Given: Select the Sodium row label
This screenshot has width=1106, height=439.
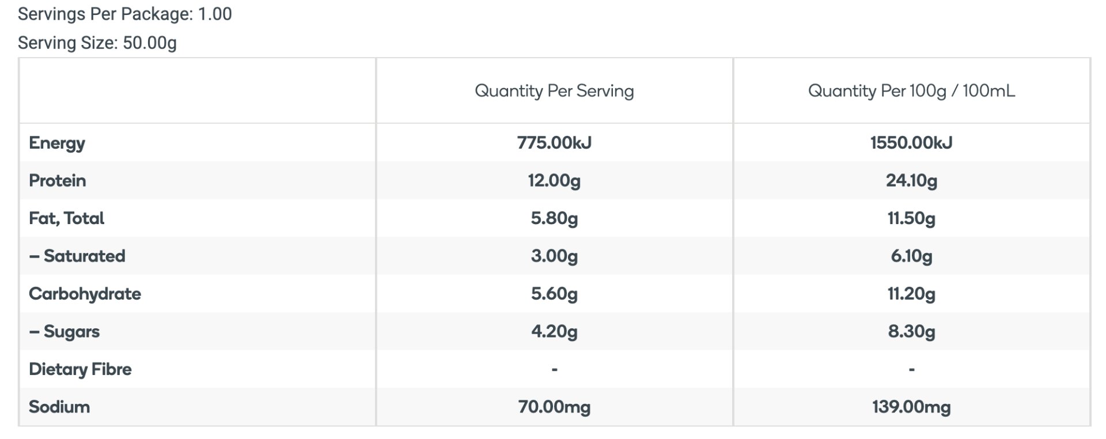Looking at the screenshot, I should pyautogui.click(x=59, y=407).
